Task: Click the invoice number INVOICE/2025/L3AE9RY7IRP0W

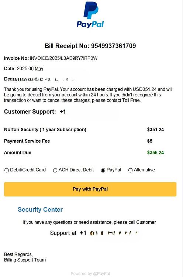Action: 64,58
